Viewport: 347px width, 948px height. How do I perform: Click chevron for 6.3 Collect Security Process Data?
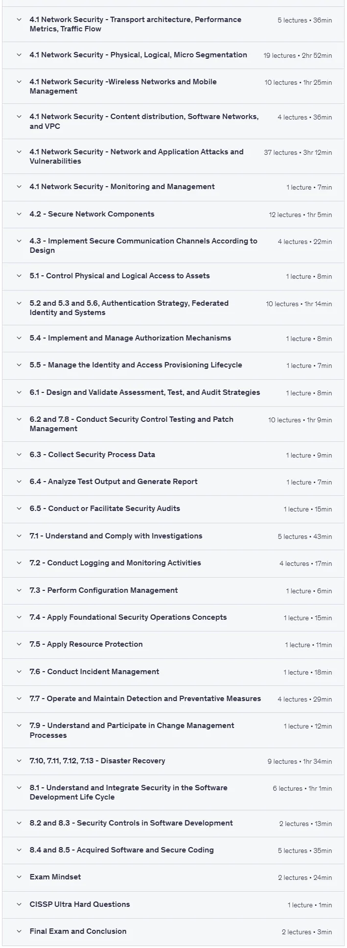pyautogui.click(x=19, y=455)
